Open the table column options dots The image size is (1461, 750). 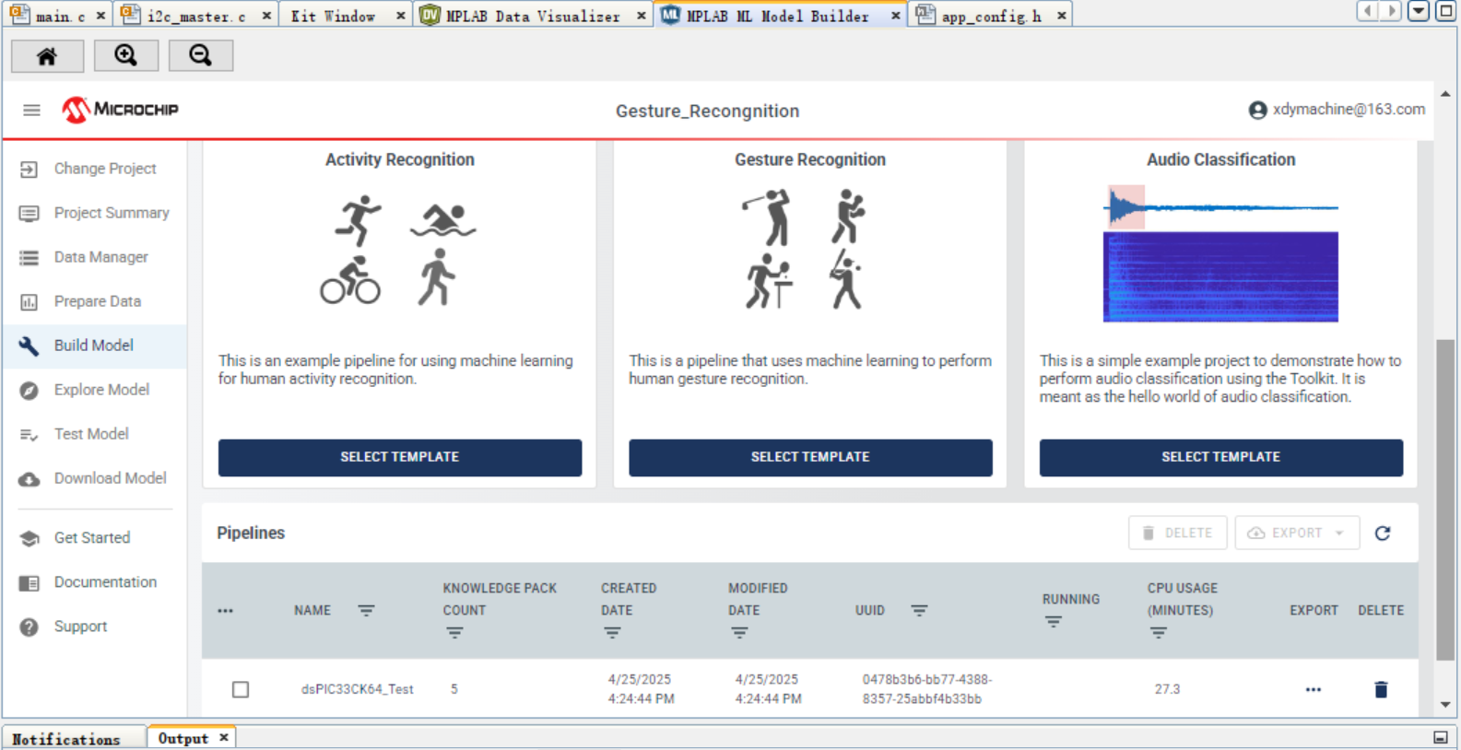pos(226,611)
